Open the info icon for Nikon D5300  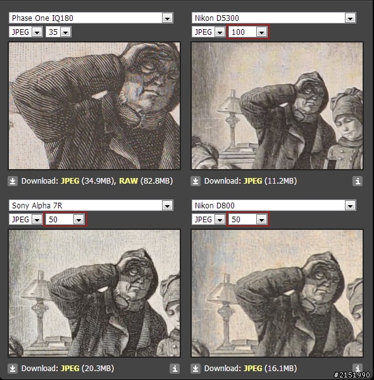(x=358, y=181)
